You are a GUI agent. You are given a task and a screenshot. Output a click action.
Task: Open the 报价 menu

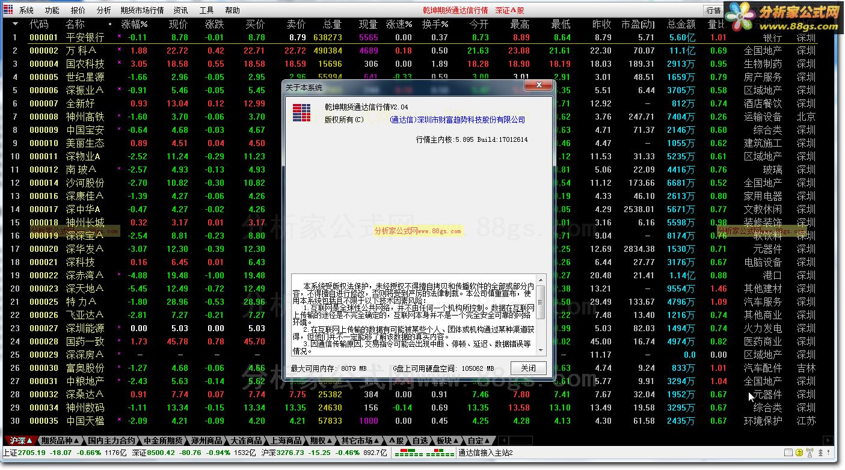(x=78, y=10)
